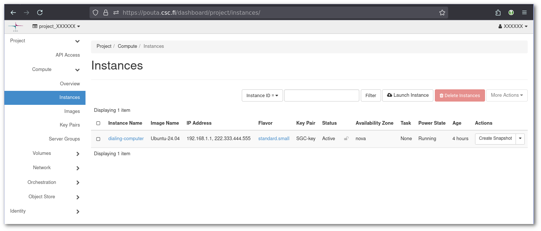This screenshot has width=541, height=231.
Task: Click the CSC logo in header
Action: coord(15,26)
